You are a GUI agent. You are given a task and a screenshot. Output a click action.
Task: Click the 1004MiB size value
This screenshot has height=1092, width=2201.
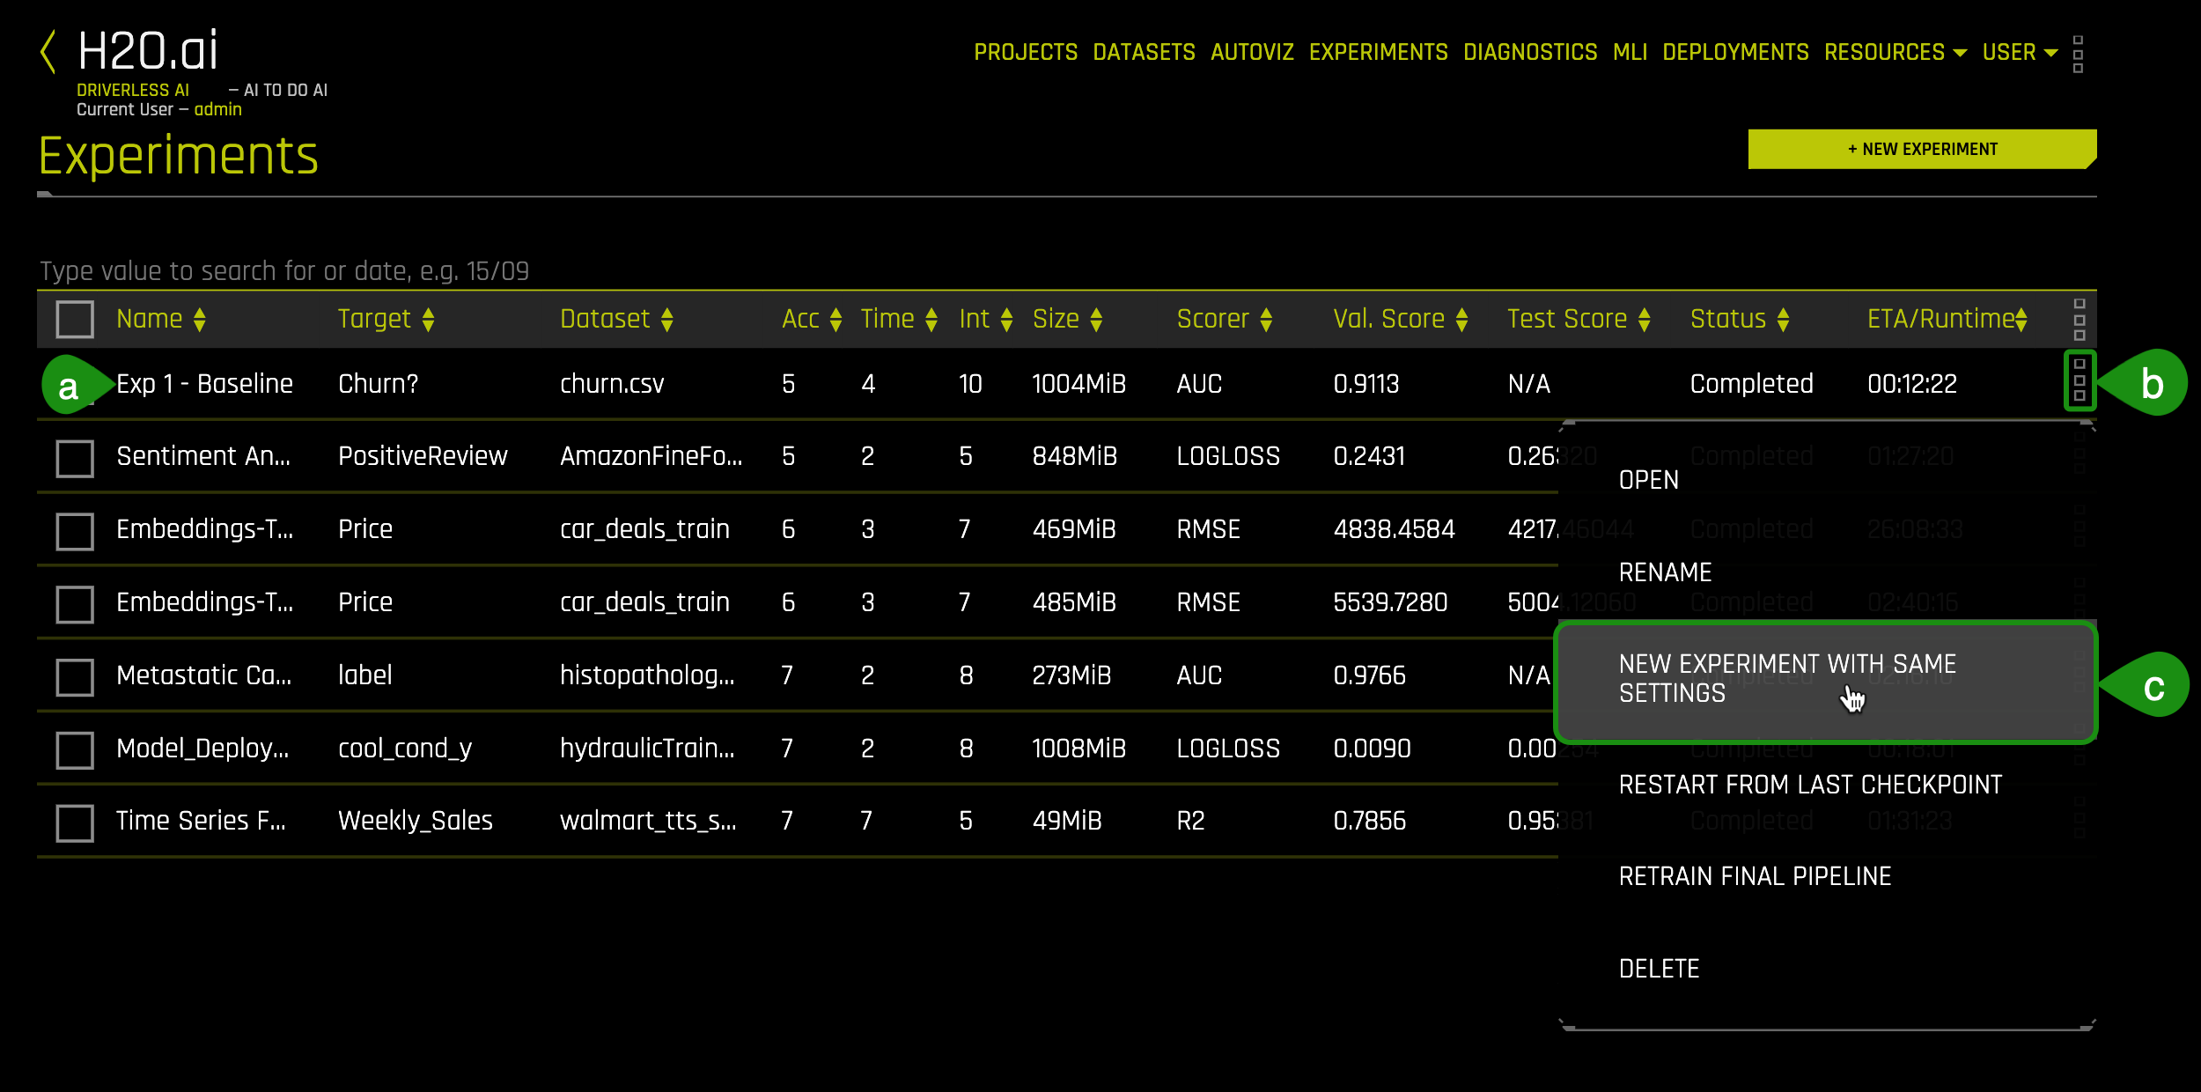pyautogui.click(x=1078, y=384)
